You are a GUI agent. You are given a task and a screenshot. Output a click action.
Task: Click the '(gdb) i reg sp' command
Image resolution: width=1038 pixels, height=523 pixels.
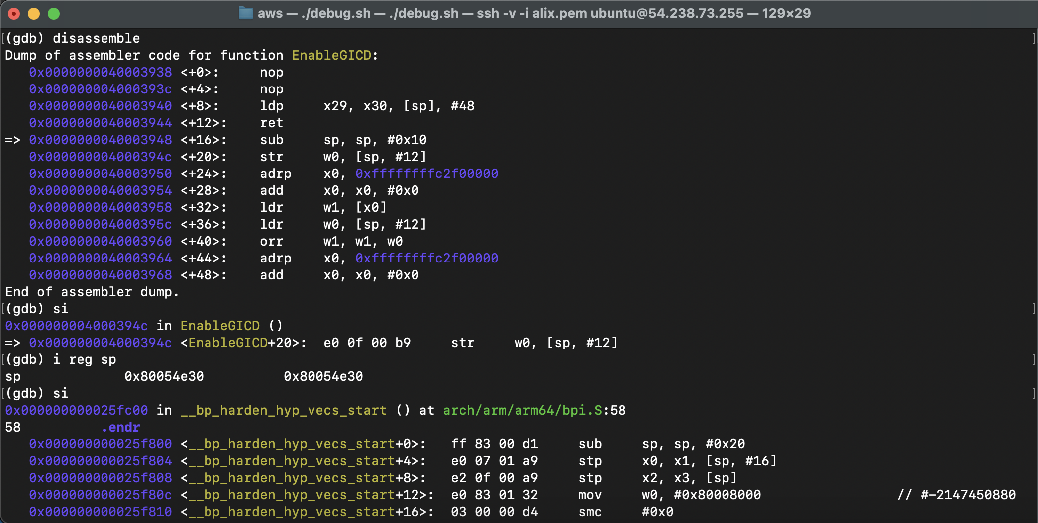point(61,359)
